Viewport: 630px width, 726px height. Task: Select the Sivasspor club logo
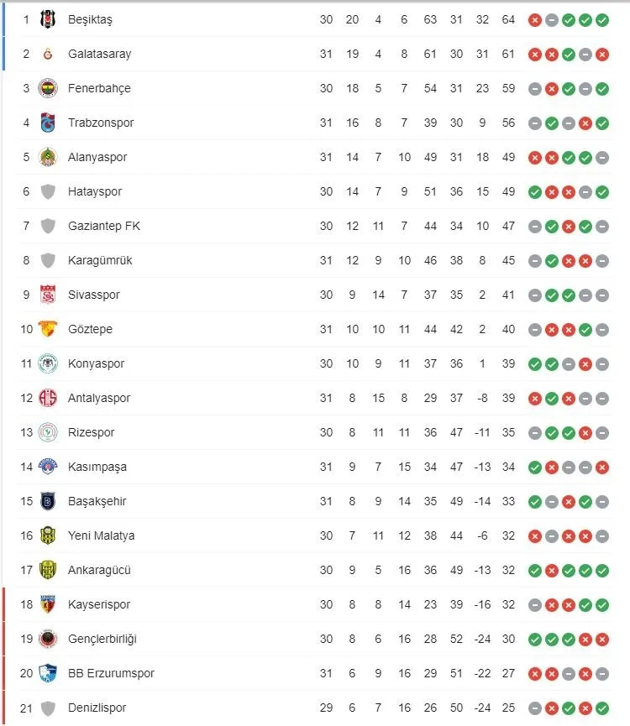point(48,295)
